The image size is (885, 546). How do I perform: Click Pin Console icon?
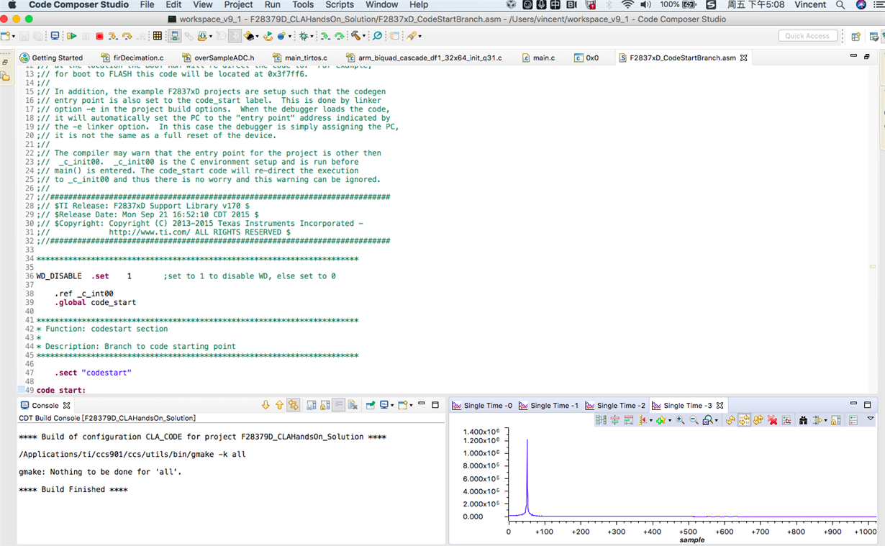pyautogui.click(x=371, y=405)
